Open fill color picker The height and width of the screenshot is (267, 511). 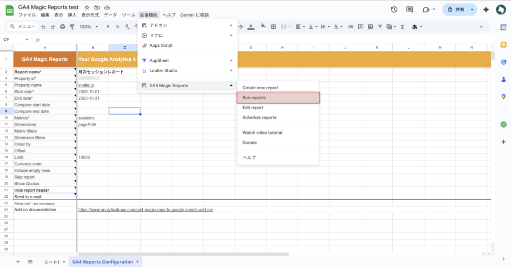263,27
